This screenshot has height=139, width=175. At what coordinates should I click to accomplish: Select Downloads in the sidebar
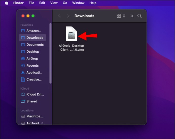pyautogui.click(x=32, y=38)
